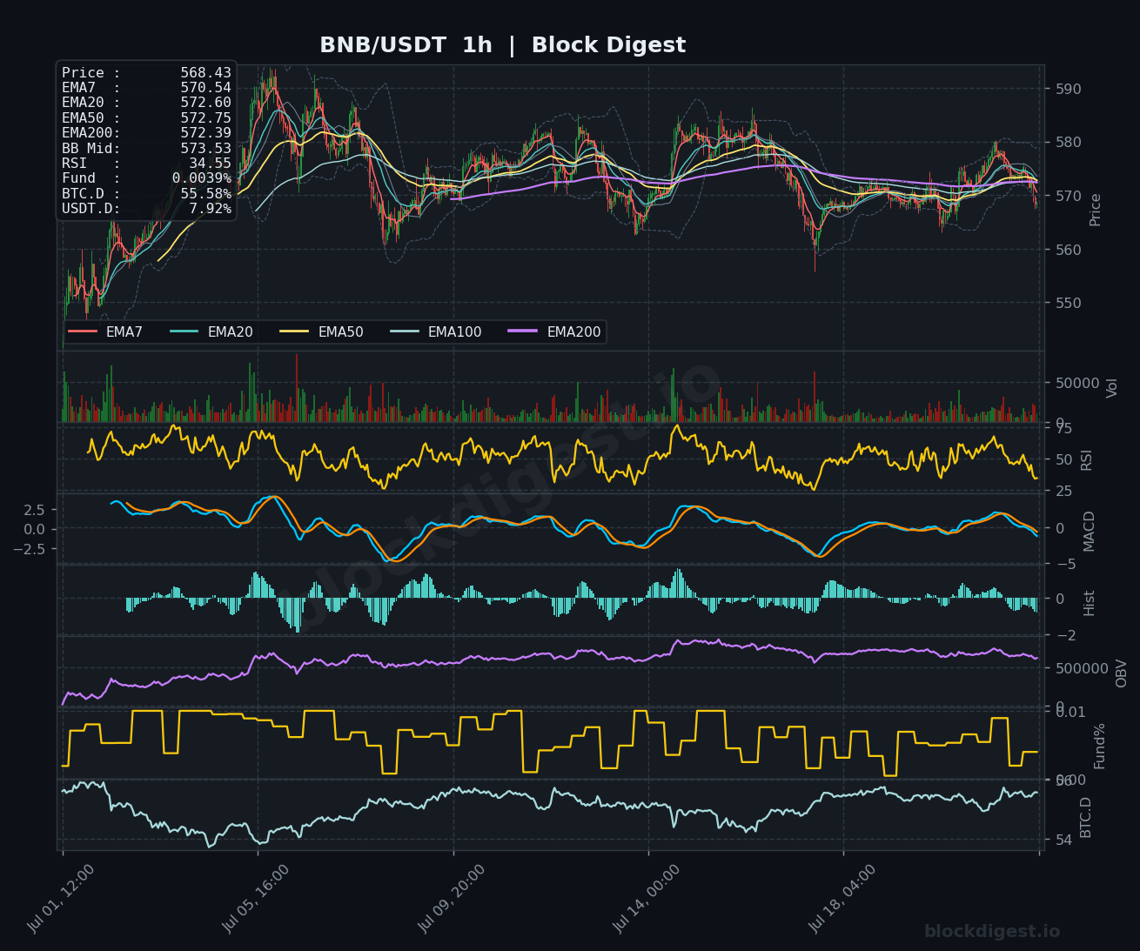The width and height of the screenshot is (1140, 951).
Task: Click the EMA100 label in the legend
Action: tap(454, 332)
